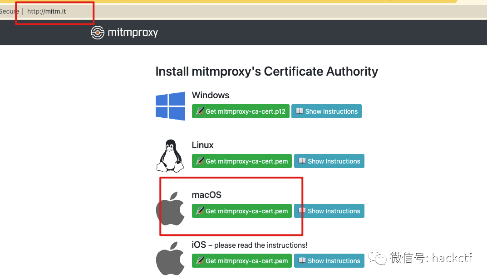Click the iOS Apple logo icon
The image size is (487, 279).
click(x=170, y=259)
